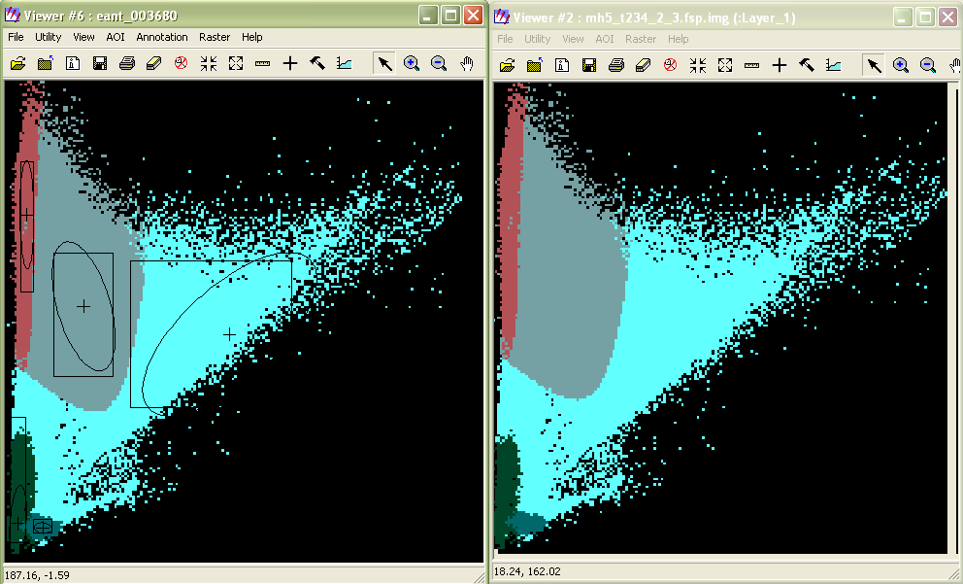
Task: Click coordinates 187.16, -1.59 in status bar
Action: pyautogui.click(x=37, y=575)
